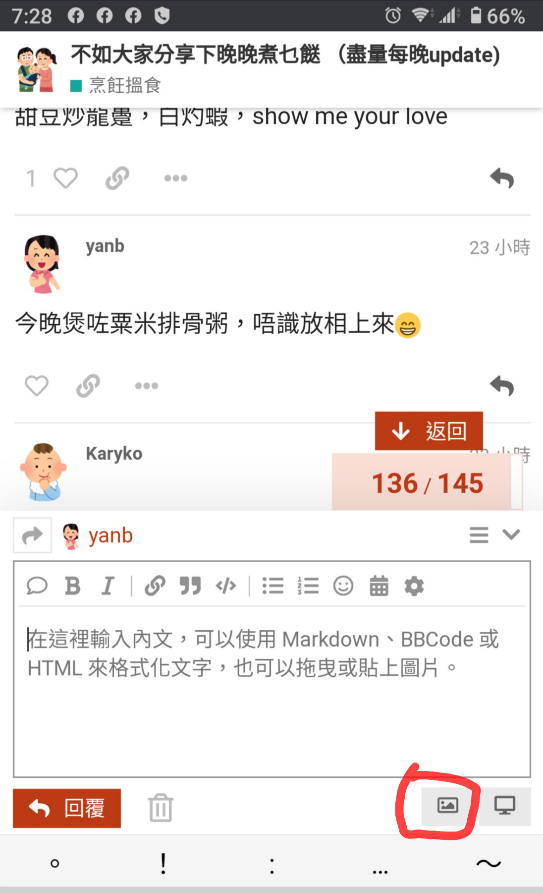Viewport: 543px width, 893px height.
Task: Insert a hyperlink from editor toolbar
Action: pyautogui.click(x=155, y=586)
